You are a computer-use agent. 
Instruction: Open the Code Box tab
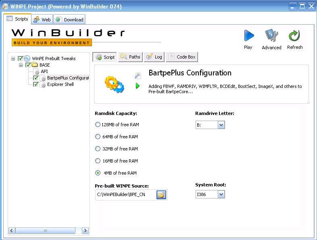(x=182, y=57)
